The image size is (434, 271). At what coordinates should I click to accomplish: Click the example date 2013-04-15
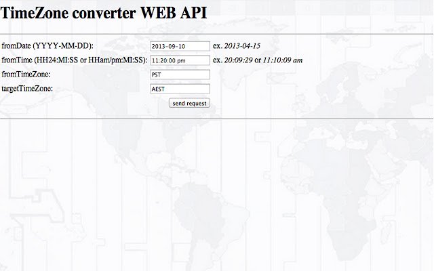pos(242,46)
